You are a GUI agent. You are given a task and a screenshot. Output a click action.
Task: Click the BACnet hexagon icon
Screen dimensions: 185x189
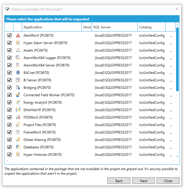pyautogui.click(x=18, y=73)
